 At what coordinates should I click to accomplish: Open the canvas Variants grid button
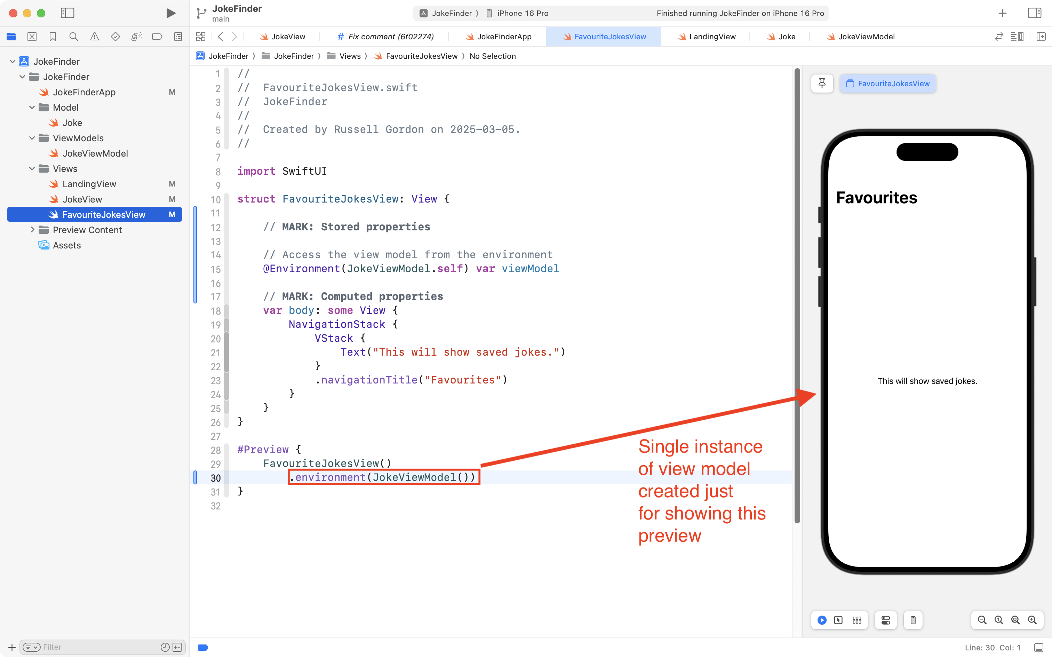[856, 620]
